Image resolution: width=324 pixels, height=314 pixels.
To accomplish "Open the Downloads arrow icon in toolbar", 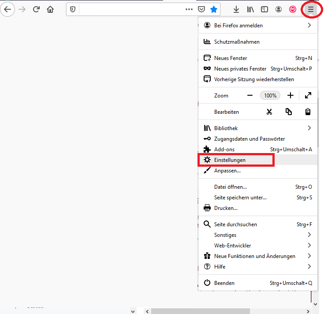I will tap(236, 9).
